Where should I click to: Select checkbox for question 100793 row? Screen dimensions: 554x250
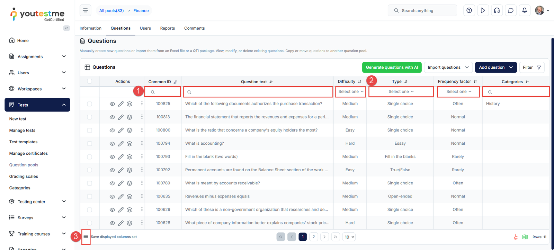pos(90,157)
